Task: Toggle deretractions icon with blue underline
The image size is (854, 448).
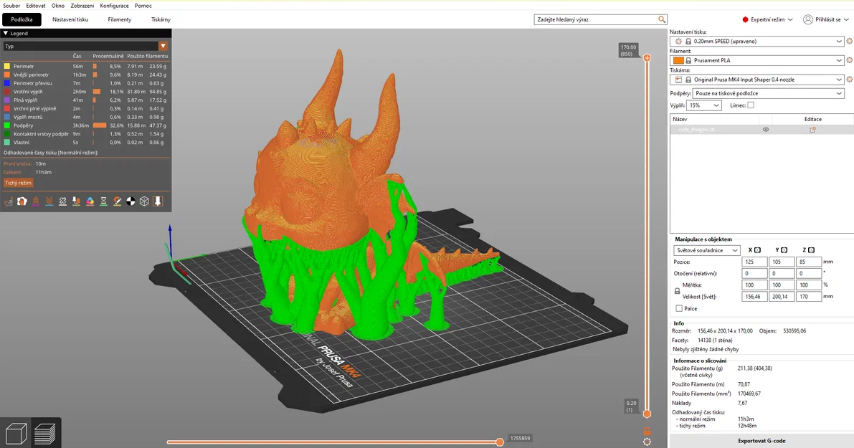Action: tap(49, 201)
